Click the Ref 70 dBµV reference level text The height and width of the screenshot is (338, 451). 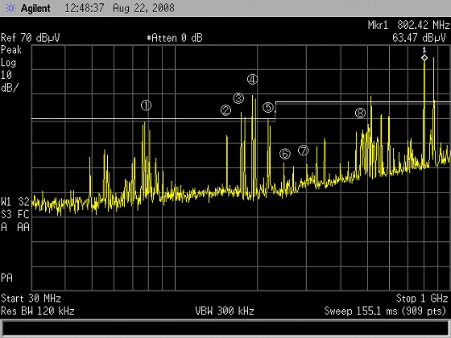coord(31,38)
